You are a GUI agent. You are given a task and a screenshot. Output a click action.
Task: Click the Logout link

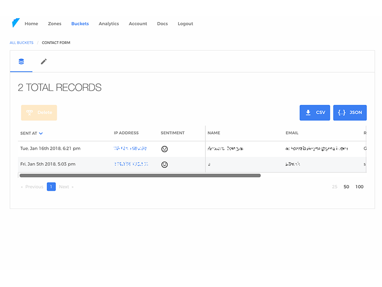185,23
